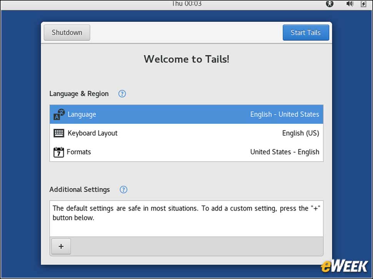
Task: Open the clock showing Thu 00:03
Action: 186,3
